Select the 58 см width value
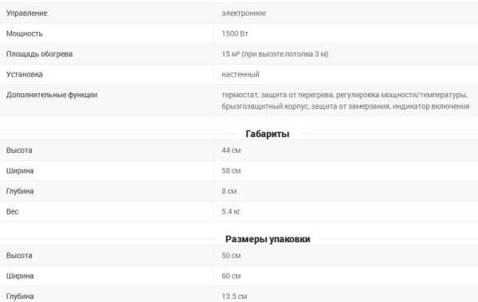478x302 pixels. click(231, 171)
